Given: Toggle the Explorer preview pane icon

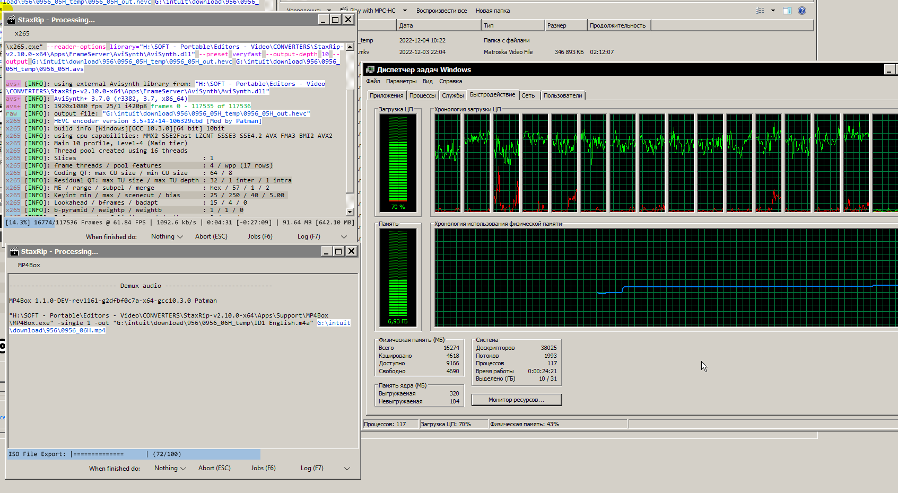Looking at the screenshot, I should coord(787,11).
